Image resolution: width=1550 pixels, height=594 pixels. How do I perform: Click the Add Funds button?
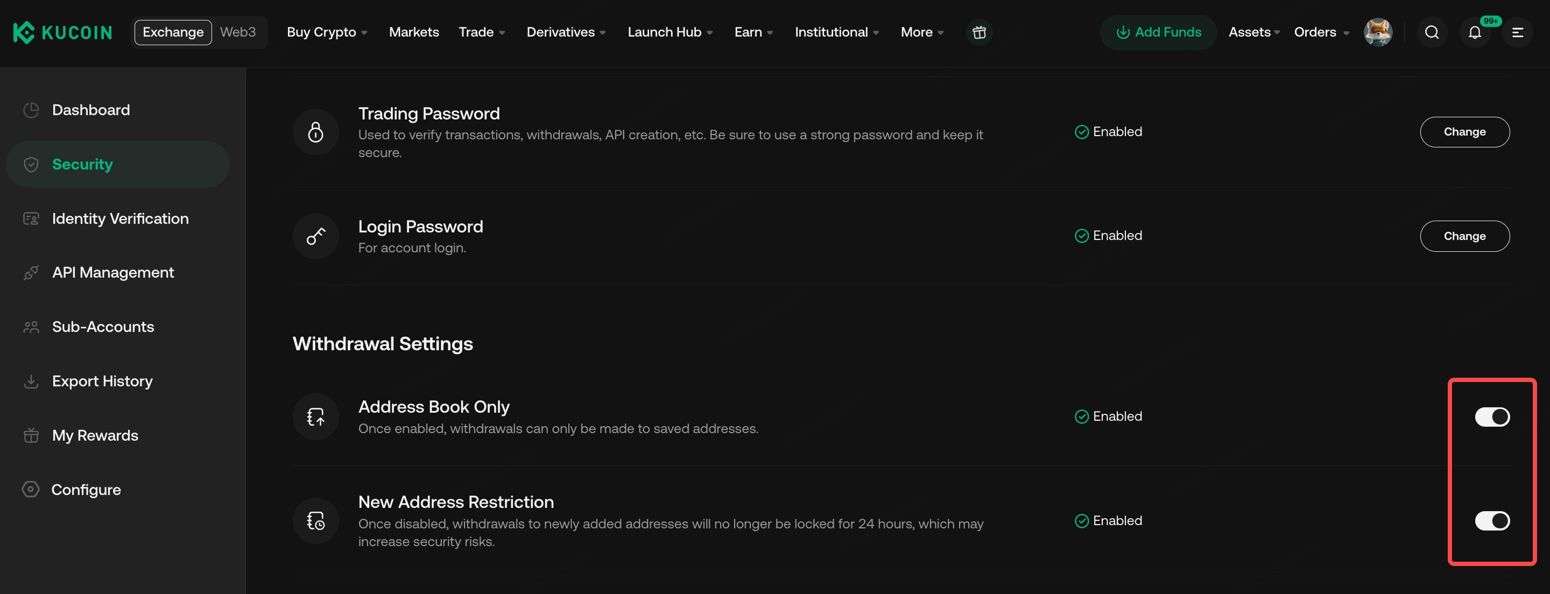pos(1158,32)
